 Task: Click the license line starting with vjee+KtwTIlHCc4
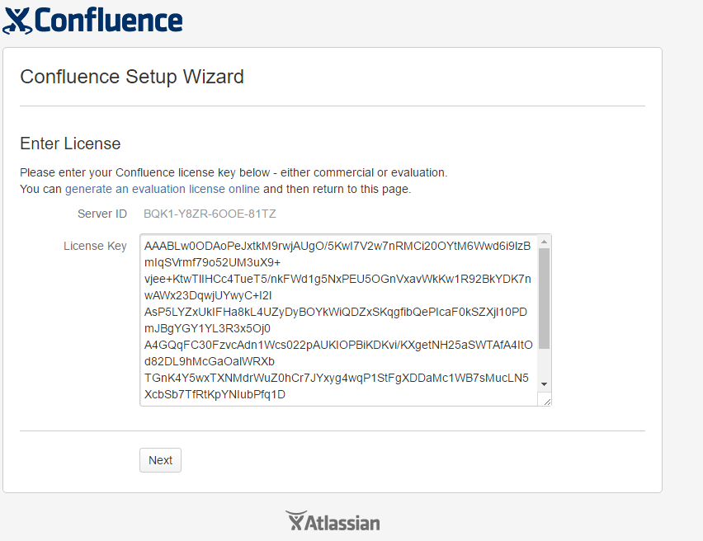pyautogui.click(x=337, y=279)
